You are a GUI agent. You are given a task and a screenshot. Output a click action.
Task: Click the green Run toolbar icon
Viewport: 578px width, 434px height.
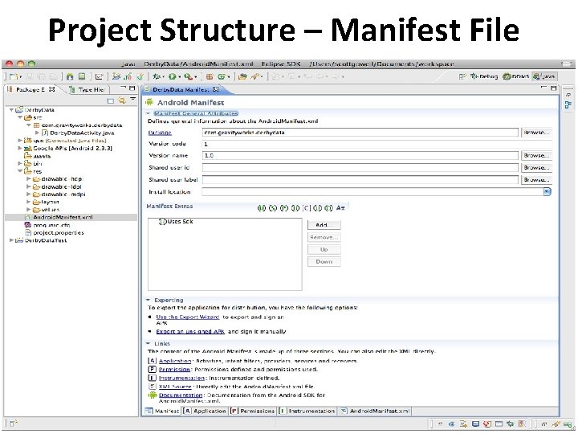point(172,77)
